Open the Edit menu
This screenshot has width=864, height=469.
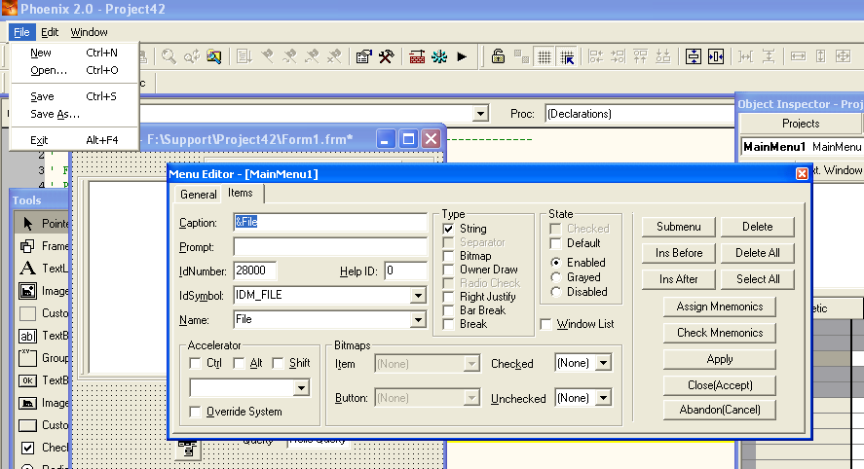[50, 32]
